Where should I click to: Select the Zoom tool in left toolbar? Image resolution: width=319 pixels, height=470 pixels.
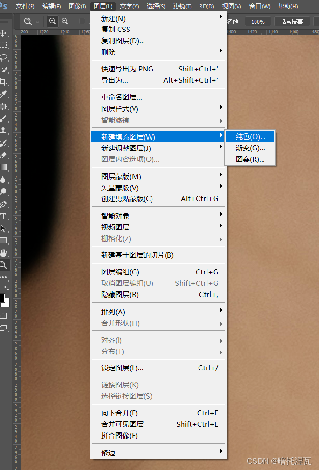pyautogui.click(x=3, y=265)
